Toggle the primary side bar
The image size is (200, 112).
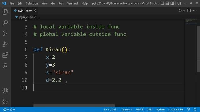click(x=162, y=3)
